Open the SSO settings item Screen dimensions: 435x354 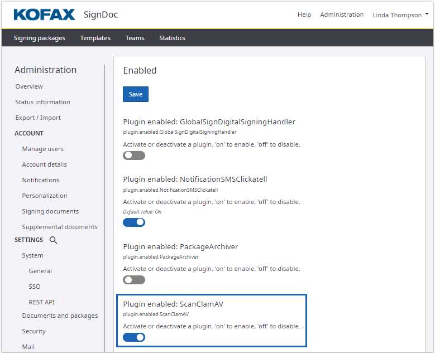[x=34, y=287]
